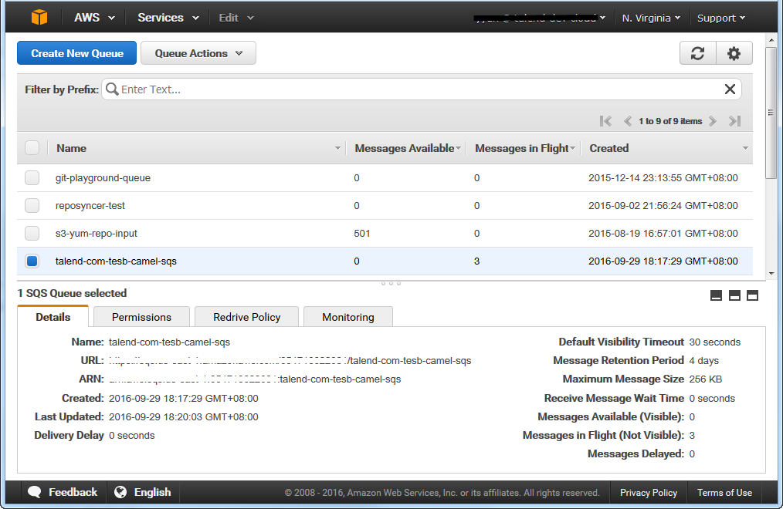
Task: Click the talend-com-tesb-camel-sqs row name
Action: pyautogui.click(x=116, y=261)
